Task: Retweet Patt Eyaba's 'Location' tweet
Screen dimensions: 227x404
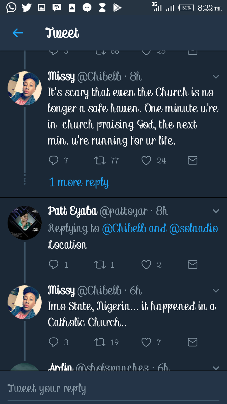Action: click(x=100, y=264)
